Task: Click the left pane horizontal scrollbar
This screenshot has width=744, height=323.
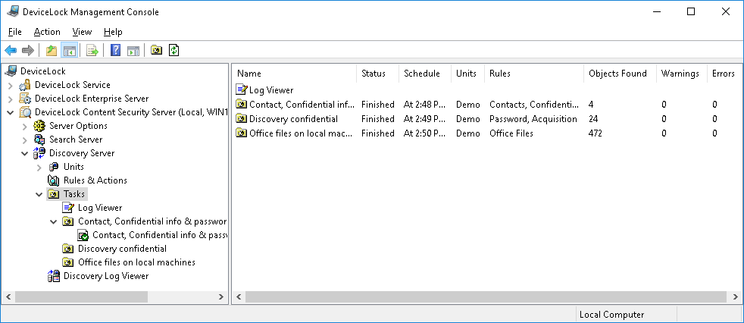Action: pyautogui.click(x=114, y=296)
